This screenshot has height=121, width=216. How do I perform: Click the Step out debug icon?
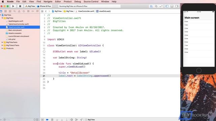[x=67, y=120]
